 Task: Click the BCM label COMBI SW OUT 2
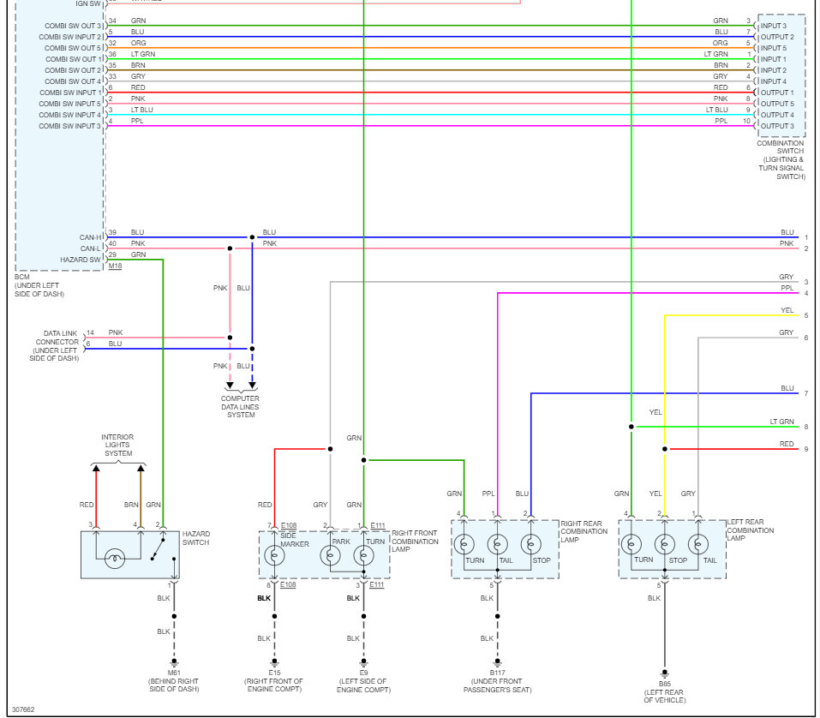73,70
